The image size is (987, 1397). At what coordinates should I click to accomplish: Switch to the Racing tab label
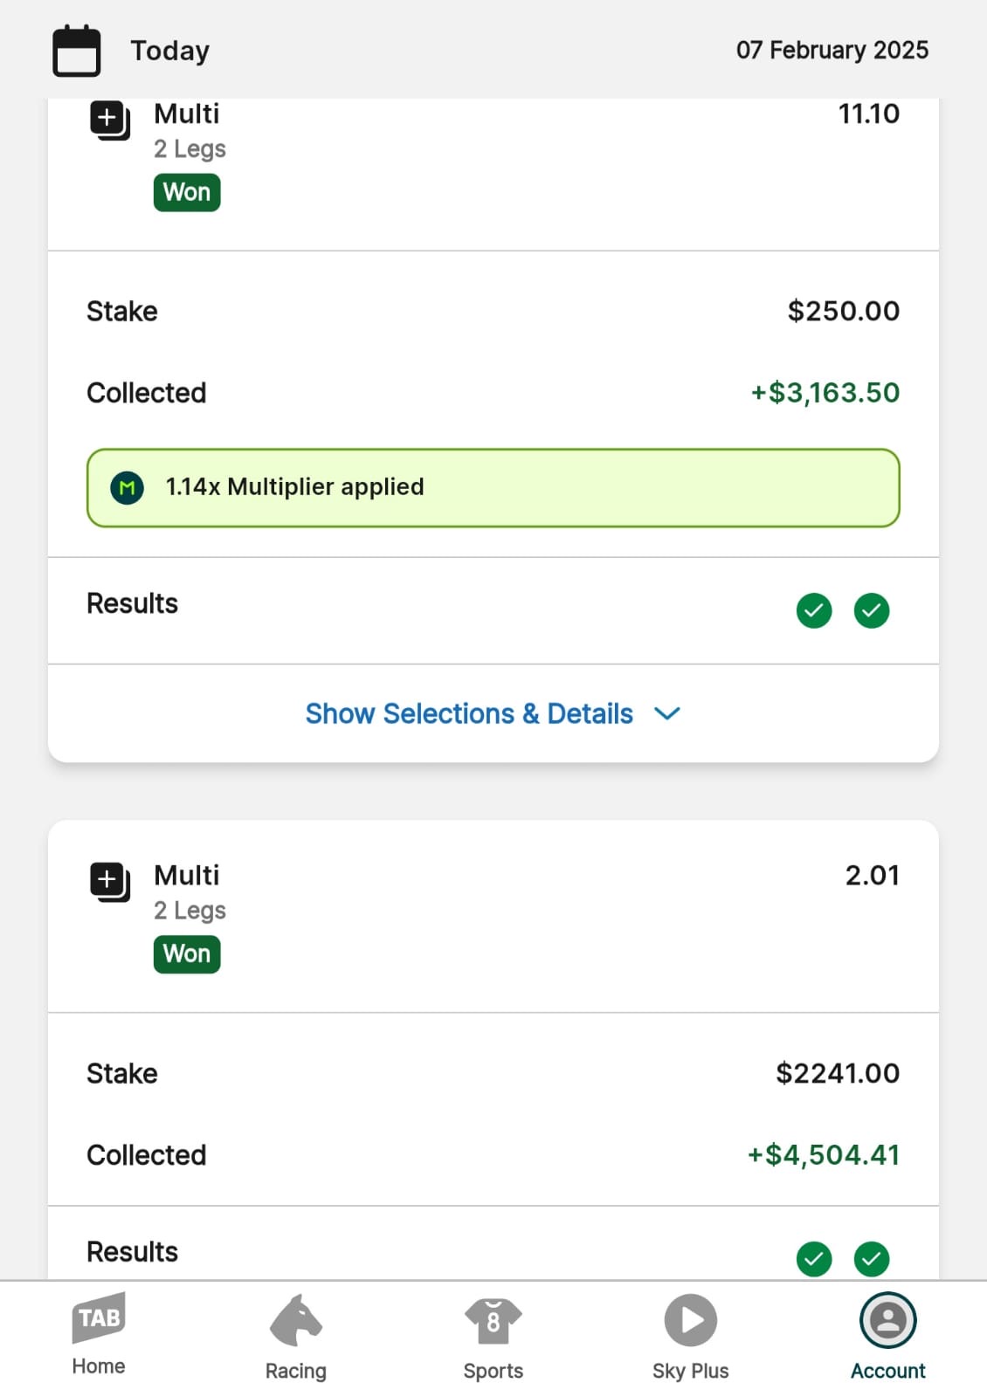point(296,1371)
